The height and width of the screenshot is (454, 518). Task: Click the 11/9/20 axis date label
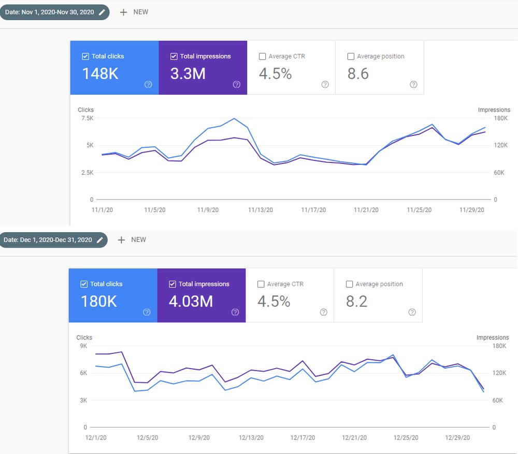tap(208, 210)
